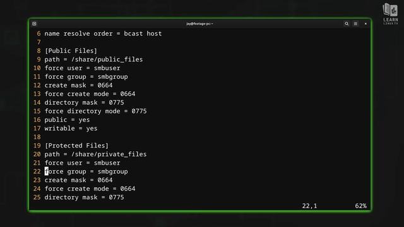The height and width of the screenshot is (227, 404).
Task: Open the terminal hamburger menu
Action: [355, 24]
